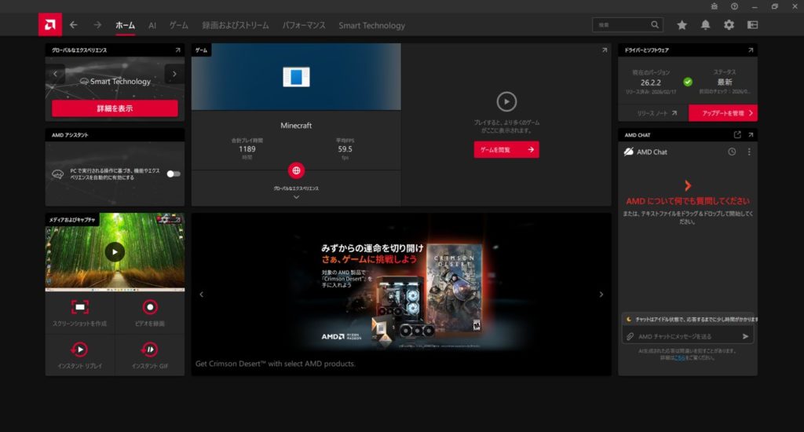Click the red 詳細を表示 button
This screenshot has height=432, width=804.
click(115, 108)
